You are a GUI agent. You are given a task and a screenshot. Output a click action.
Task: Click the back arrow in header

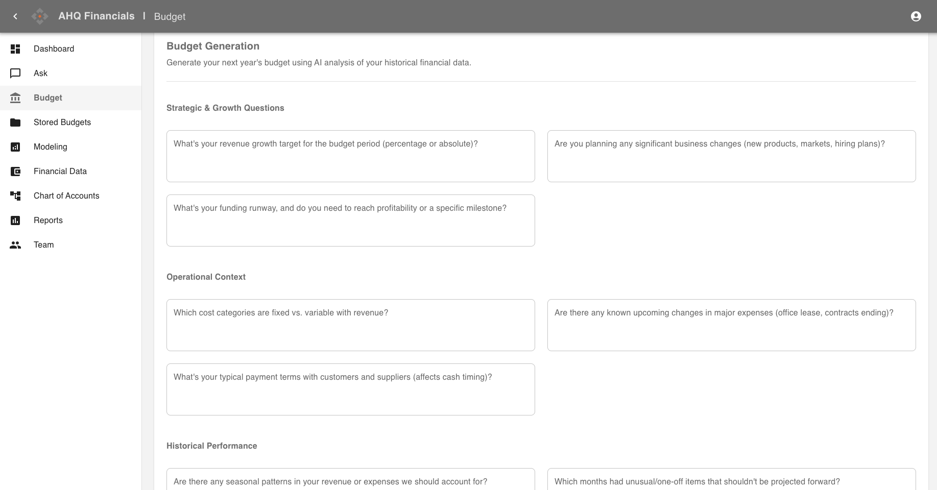point(15,16)
